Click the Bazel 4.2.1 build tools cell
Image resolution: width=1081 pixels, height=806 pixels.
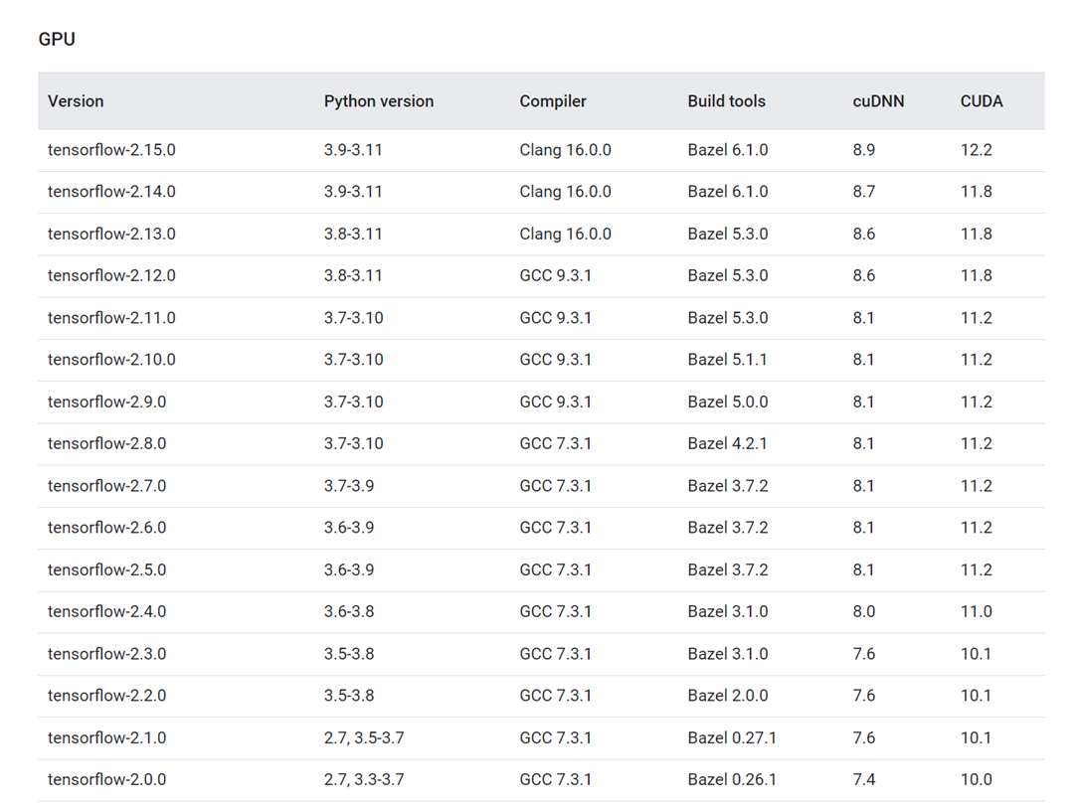click(x=727, y=444)
